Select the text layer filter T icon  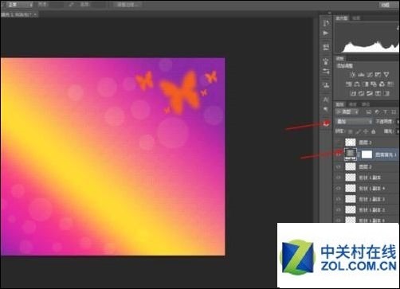click(385, 112)
